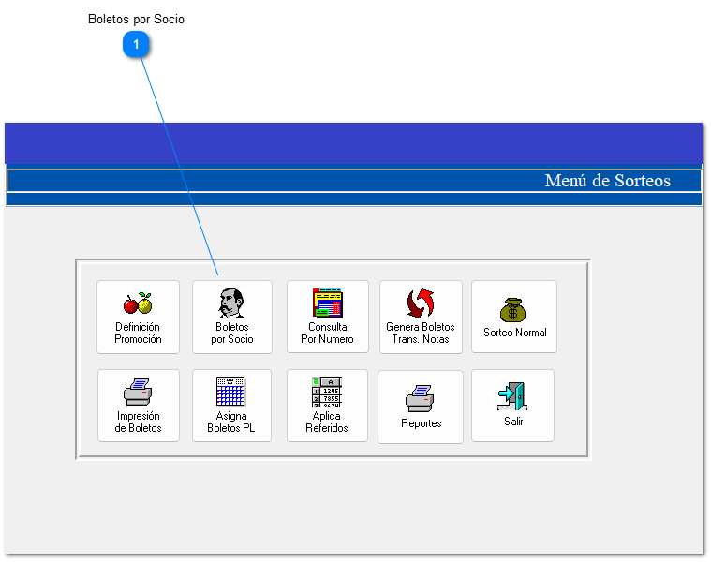The image size is (711, 562).
Task: Click the colored table icon for Consulta
Action: click(x=327, y=303)
